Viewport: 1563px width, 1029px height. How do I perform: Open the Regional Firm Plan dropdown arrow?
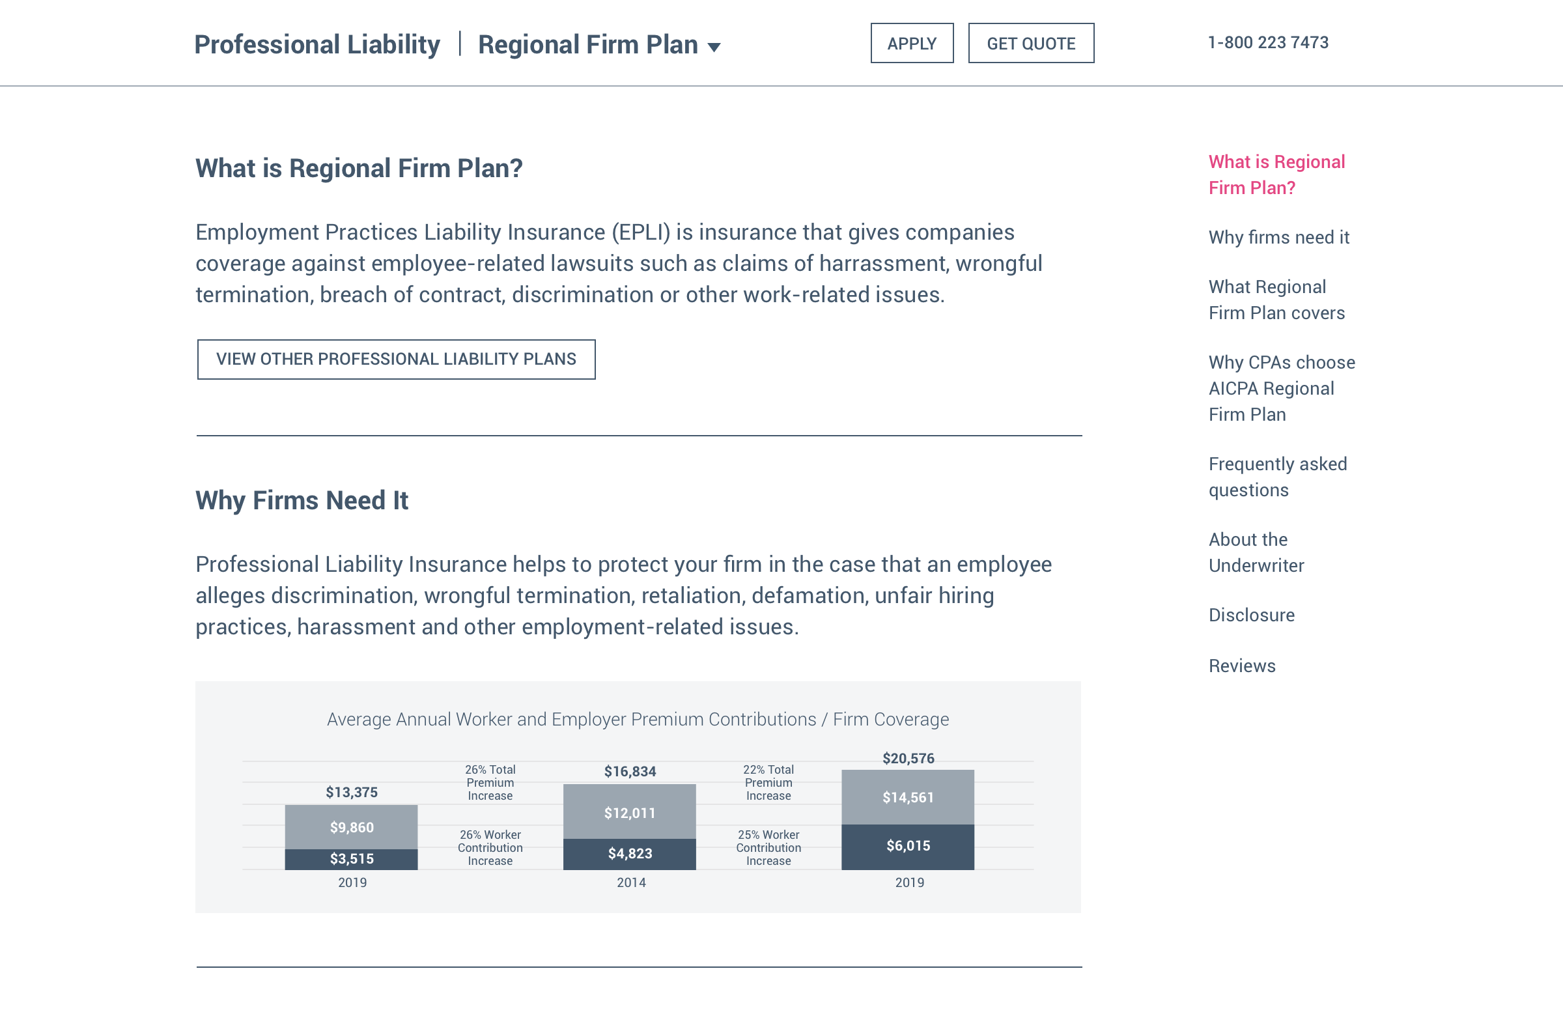point(714,47)
